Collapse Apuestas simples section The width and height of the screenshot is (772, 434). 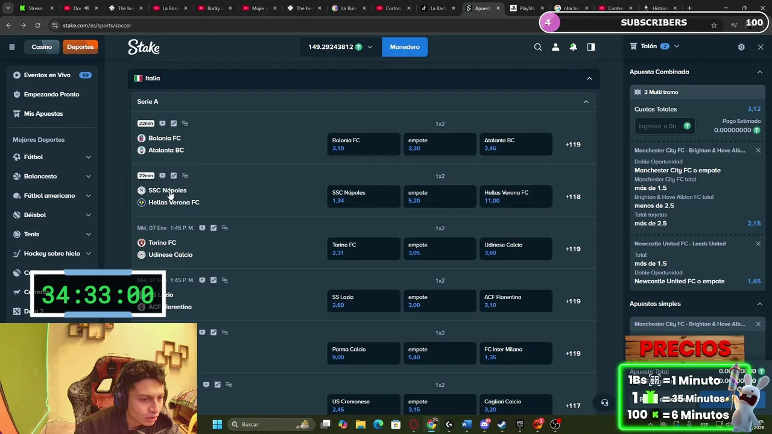click(760, 304)
